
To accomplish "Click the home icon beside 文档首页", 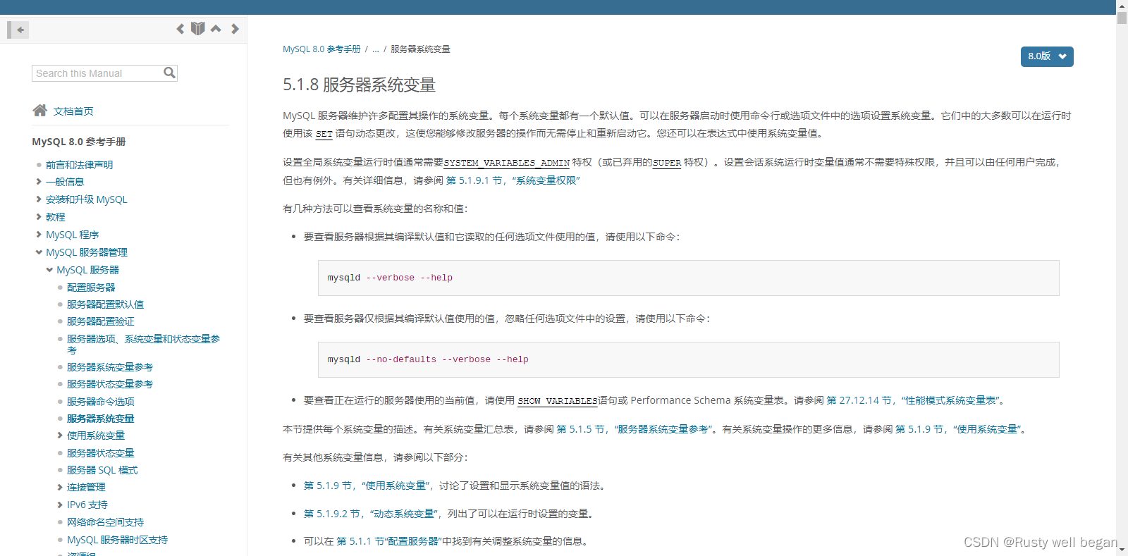I will pos(40,111).
